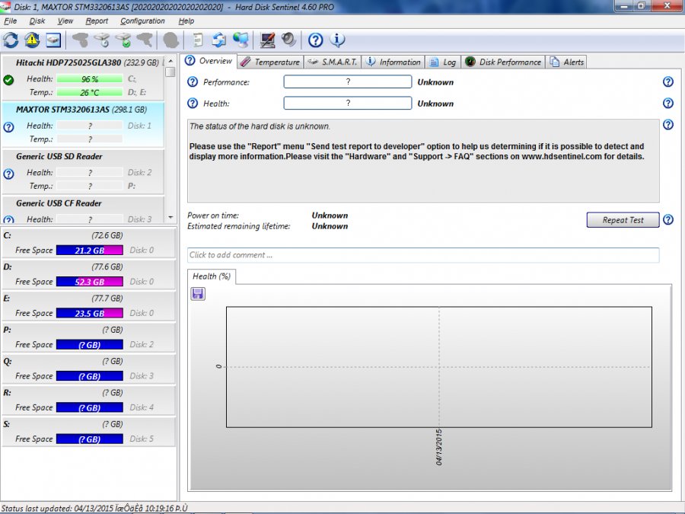
Task: Click help icon beside the disk status message box
Action: click(x=668, y=125)
